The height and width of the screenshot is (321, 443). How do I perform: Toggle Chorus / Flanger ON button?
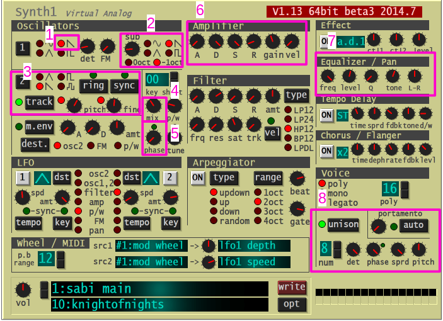click(x=326, y=151)
